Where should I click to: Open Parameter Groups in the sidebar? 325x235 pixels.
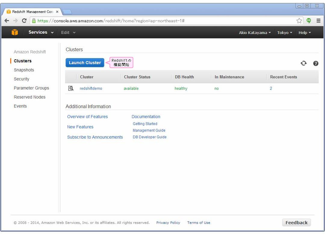tap(31, 88)
